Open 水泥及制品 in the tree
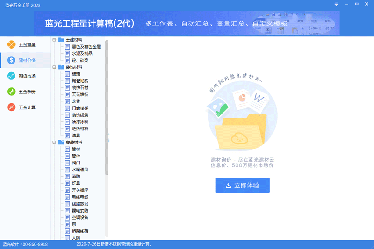The image size is (374, 249). (82, 53)
